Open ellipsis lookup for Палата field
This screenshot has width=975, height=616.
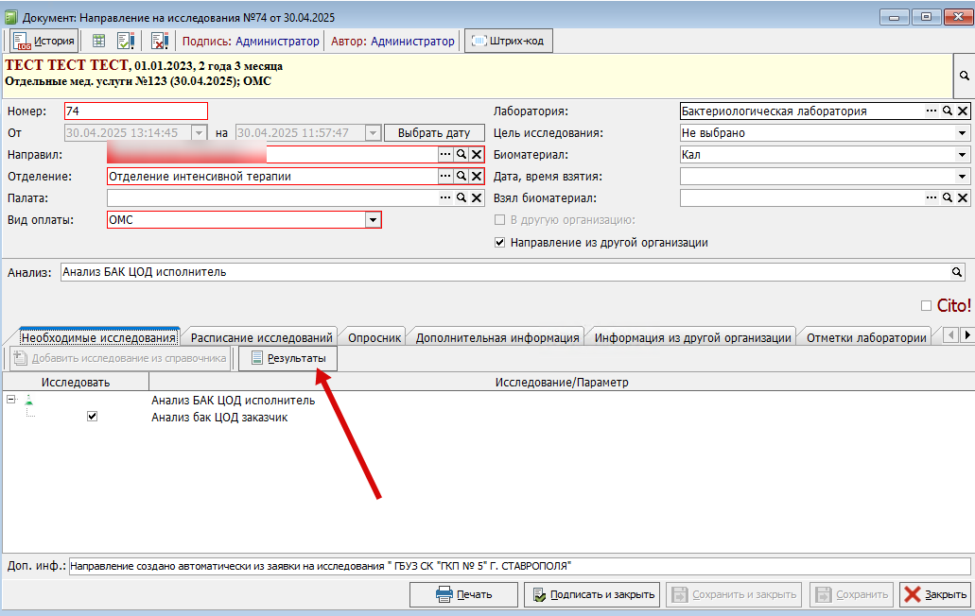click(x=445, y=197)
